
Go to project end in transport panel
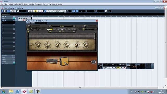[112, 68]
